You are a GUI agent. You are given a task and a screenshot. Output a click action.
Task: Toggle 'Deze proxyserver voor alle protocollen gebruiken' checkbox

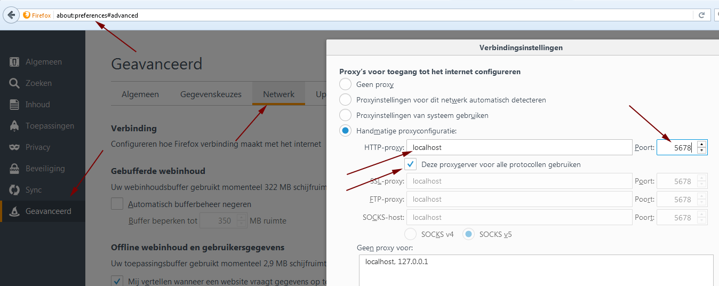[x=410, y=164]
